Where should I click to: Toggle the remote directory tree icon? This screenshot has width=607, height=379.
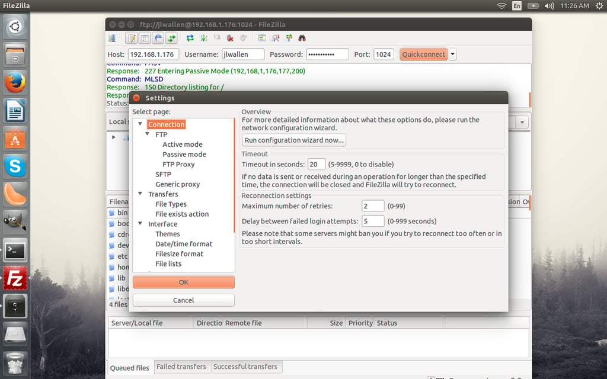pyautogui.click(x=158, y=38)
